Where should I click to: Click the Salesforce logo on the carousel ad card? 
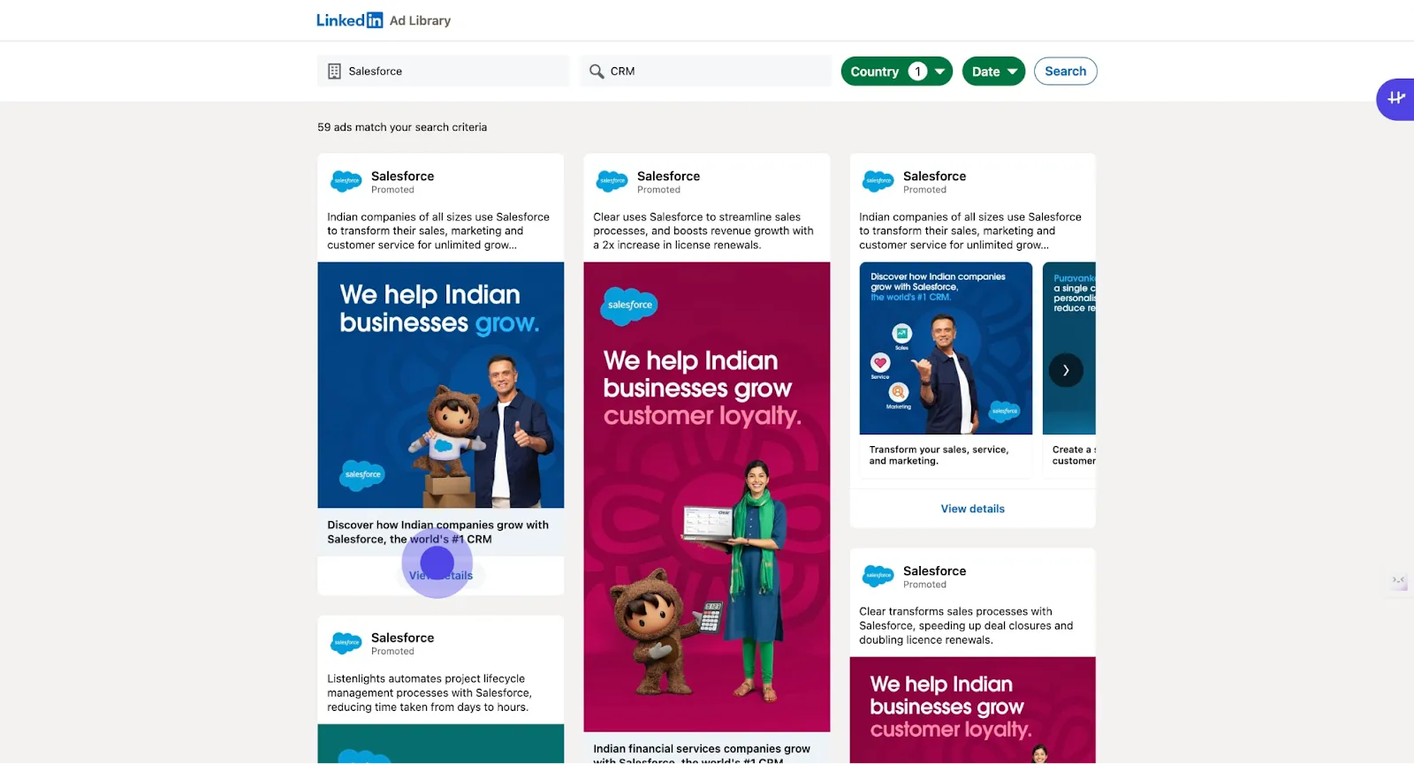(x=878, y=181)
